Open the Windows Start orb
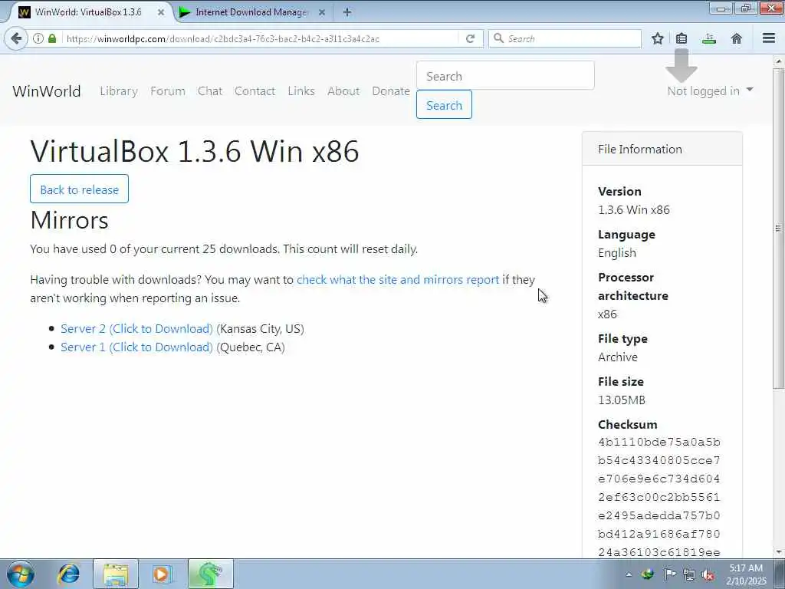Image resolution: width=785 pixels, height=589 pixels. pyautogui.click(x=21, y=574)
